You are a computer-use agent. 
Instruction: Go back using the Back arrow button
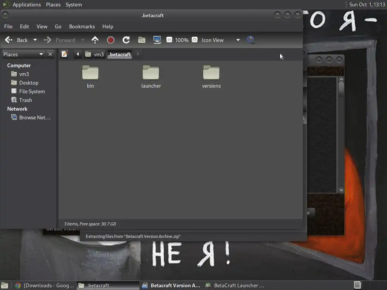[16, 40]
